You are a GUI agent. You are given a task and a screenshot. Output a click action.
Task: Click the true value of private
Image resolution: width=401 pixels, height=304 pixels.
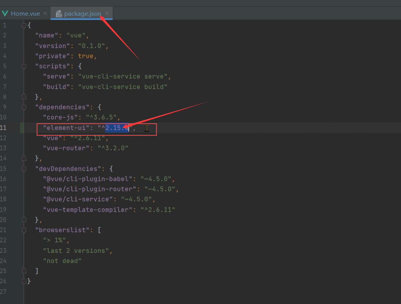[x=85, y=56]
